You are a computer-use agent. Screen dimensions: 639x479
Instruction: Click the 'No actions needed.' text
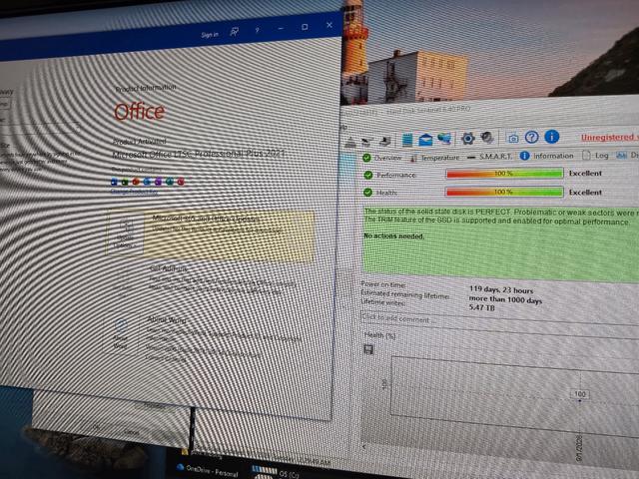tap(393, 236)
